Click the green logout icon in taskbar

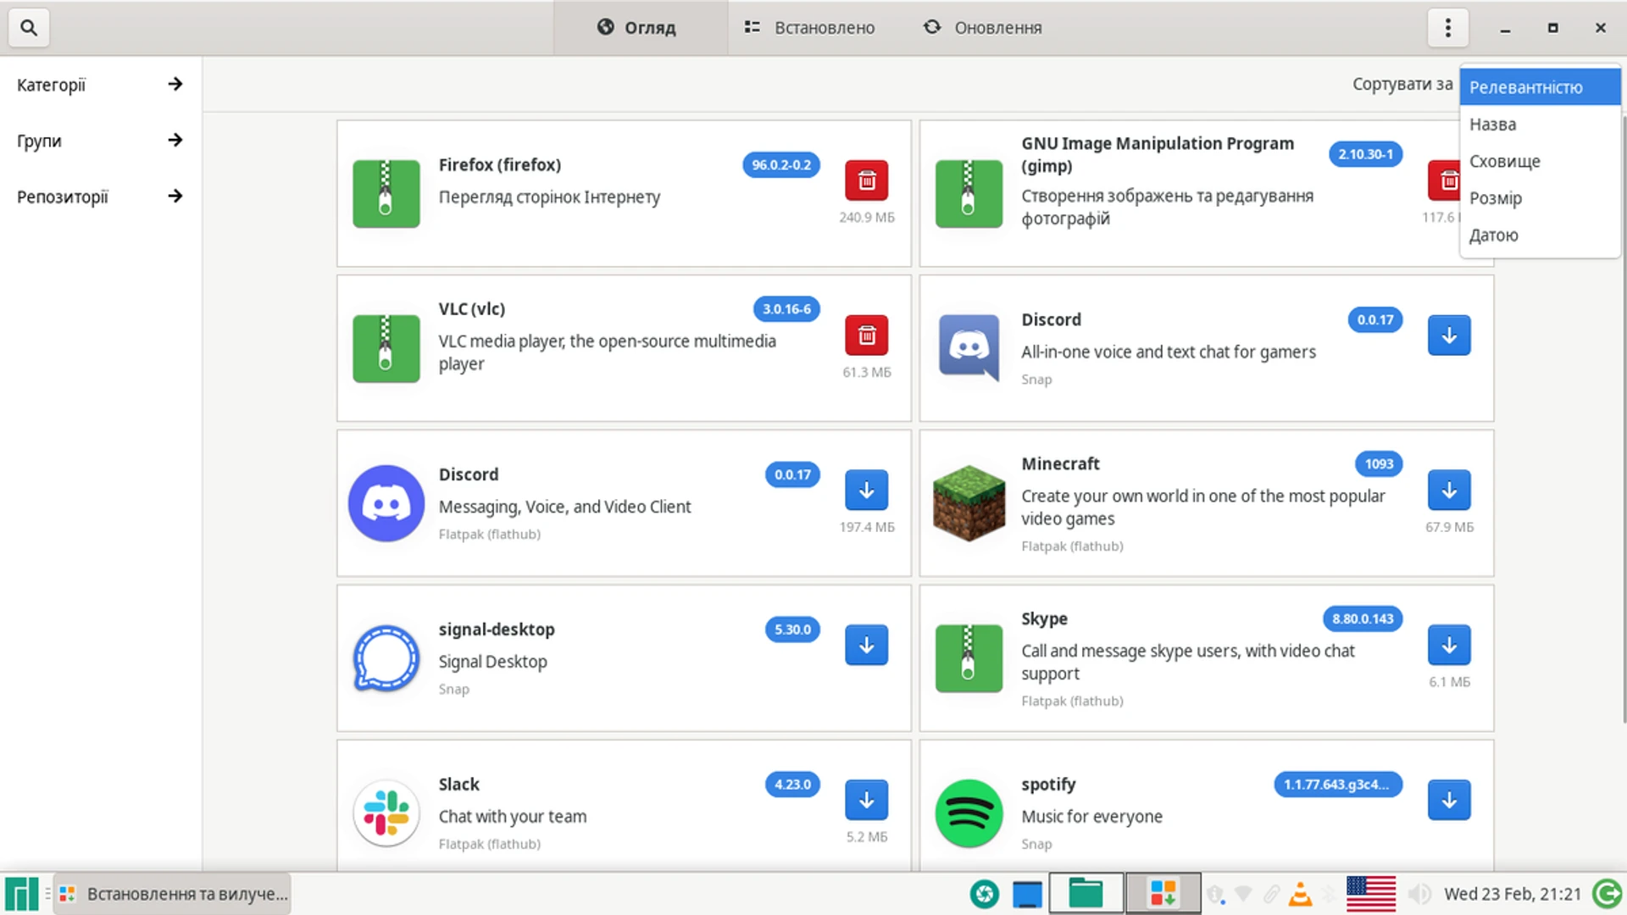[x=1607, y=894]
